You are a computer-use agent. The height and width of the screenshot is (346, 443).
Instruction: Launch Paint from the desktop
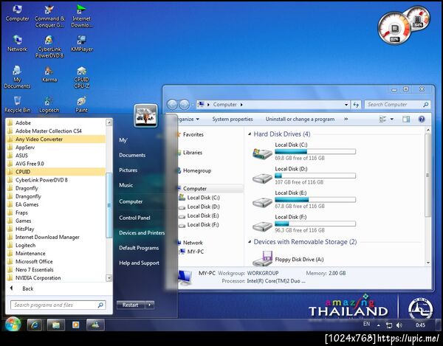click(x=82, y=105)
